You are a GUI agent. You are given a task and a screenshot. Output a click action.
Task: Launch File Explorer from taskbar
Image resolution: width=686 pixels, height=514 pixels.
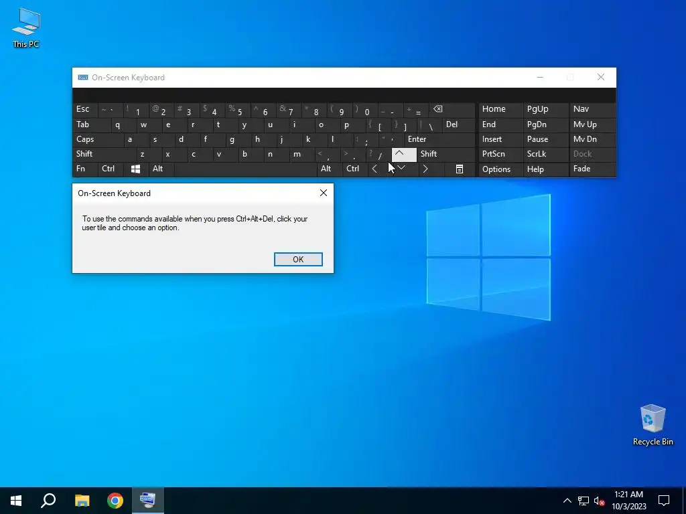point(82,501)
